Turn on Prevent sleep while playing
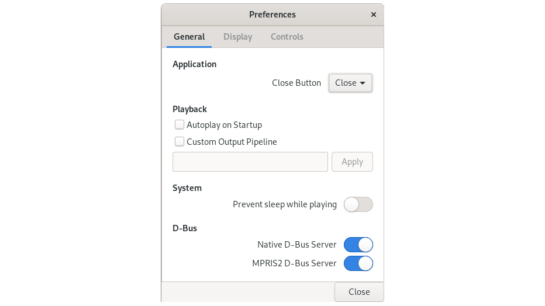The image size is (545, 306). coord(358,204)
